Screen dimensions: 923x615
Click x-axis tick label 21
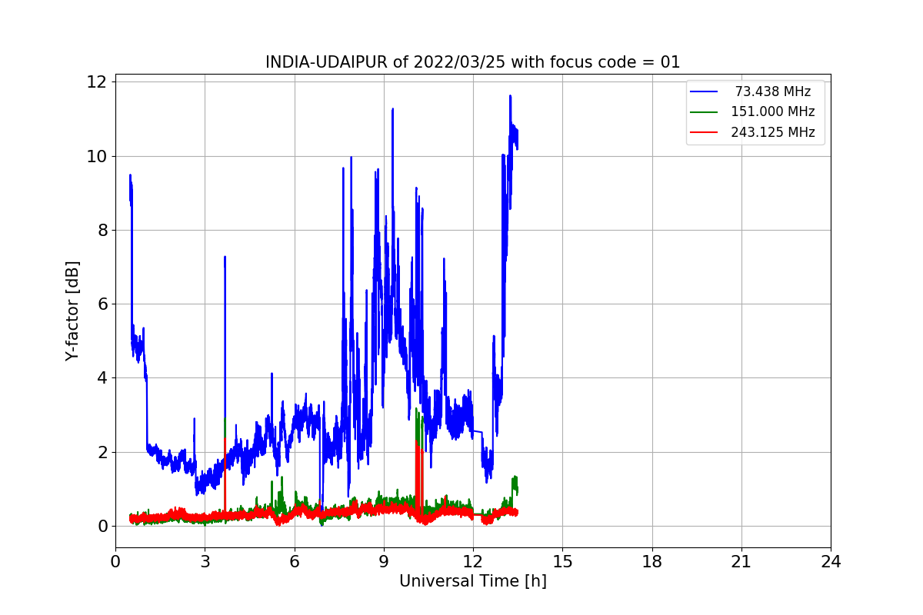pyautogui.click(x=741, y=562)
